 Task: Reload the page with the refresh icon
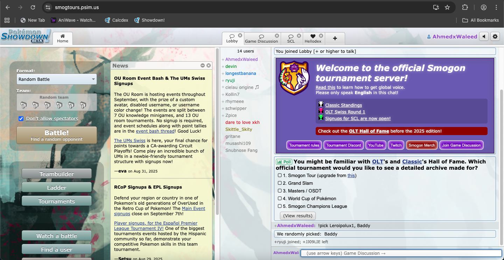33,7
